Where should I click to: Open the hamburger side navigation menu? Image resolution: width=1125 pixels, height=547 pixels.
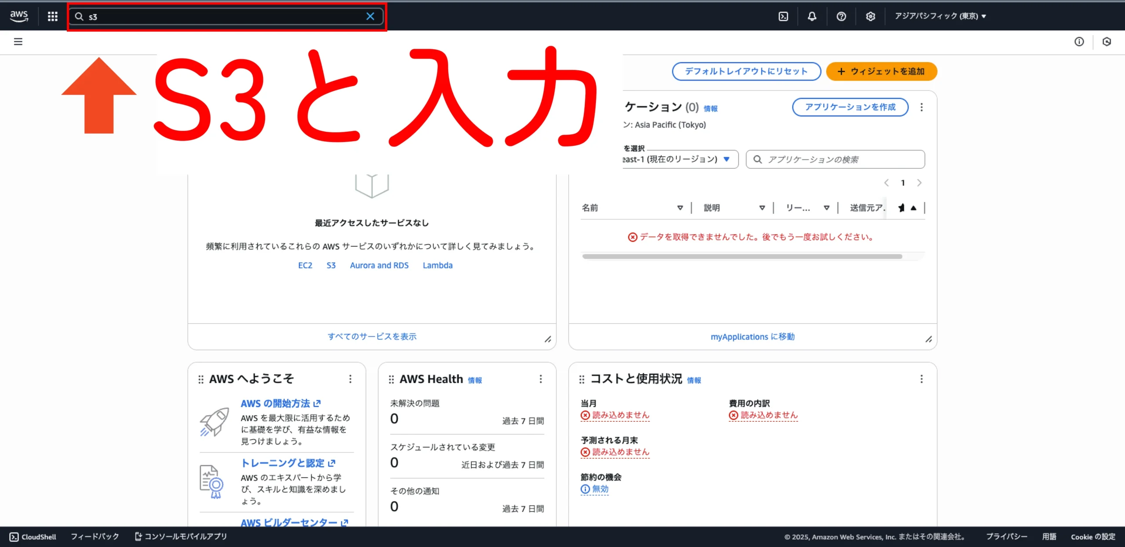pyautogui.click(x=18, y=42)
